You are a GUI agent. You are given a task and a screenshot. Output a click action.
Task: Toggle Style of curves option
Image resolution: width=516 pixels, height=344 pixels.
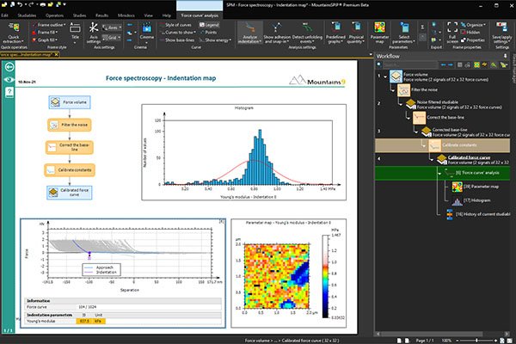[175, 25]
